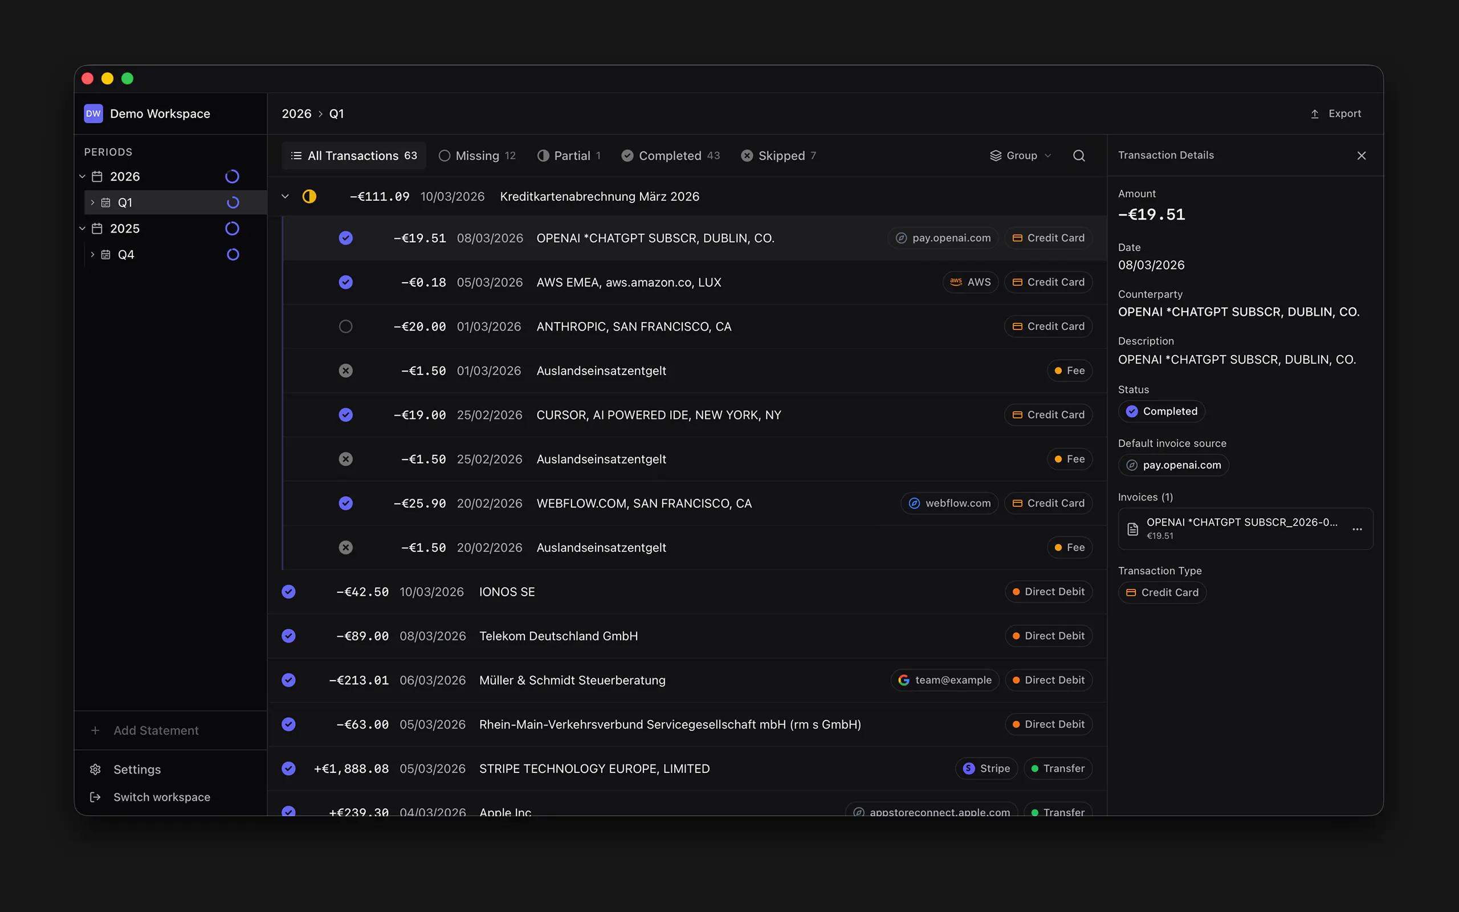This screenshot has height=912, width=1459.
Task: Collapse the 2025 period tree
Action: tap(82, 229)
